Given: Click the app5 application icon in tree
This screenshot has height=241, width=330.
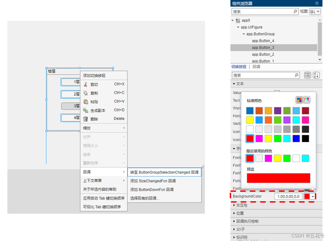Looking at the screenshot, I should coord(237,20).
